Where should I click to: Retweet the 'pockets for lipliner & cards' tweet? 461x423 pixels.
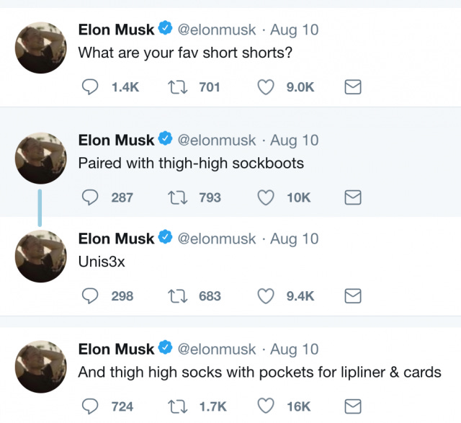176,407
